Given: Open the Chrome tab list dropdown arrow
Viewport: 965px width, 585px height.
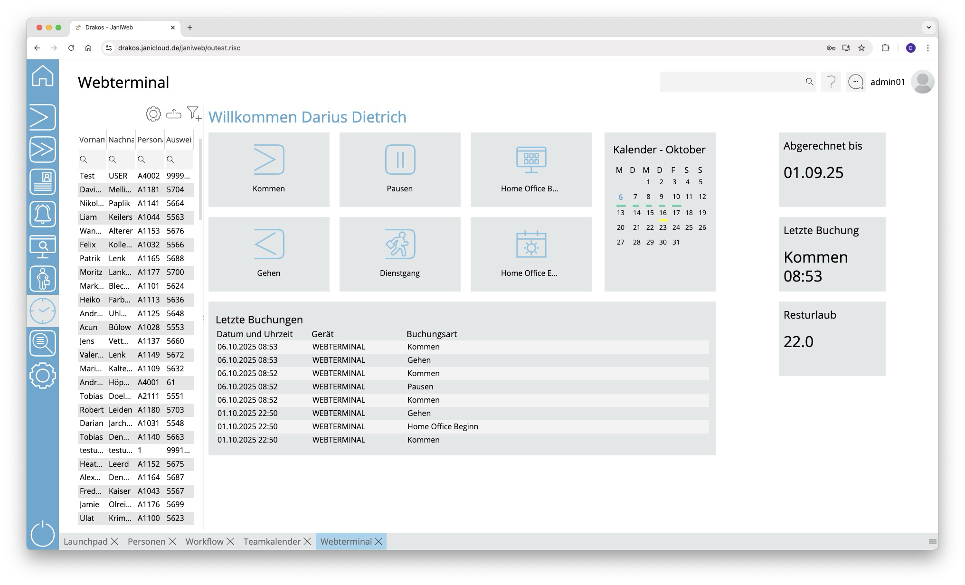Looking at the screenshot, I should (928, 28).
